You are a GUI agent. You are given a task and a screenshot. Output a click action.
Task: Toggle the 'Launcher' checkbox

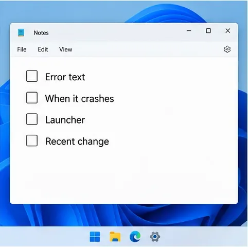tap(32, 119)
